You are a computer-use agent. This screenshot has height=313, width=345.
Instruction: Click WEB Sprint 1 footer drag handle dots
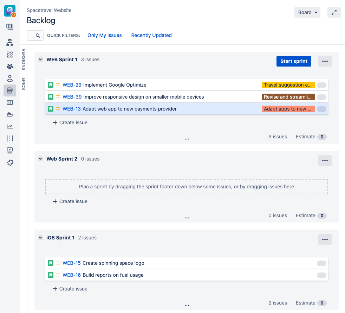187,139
